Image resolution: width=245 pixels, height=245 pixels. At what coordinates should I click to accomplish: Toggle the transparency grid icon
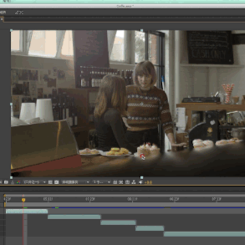click(56, 182)
